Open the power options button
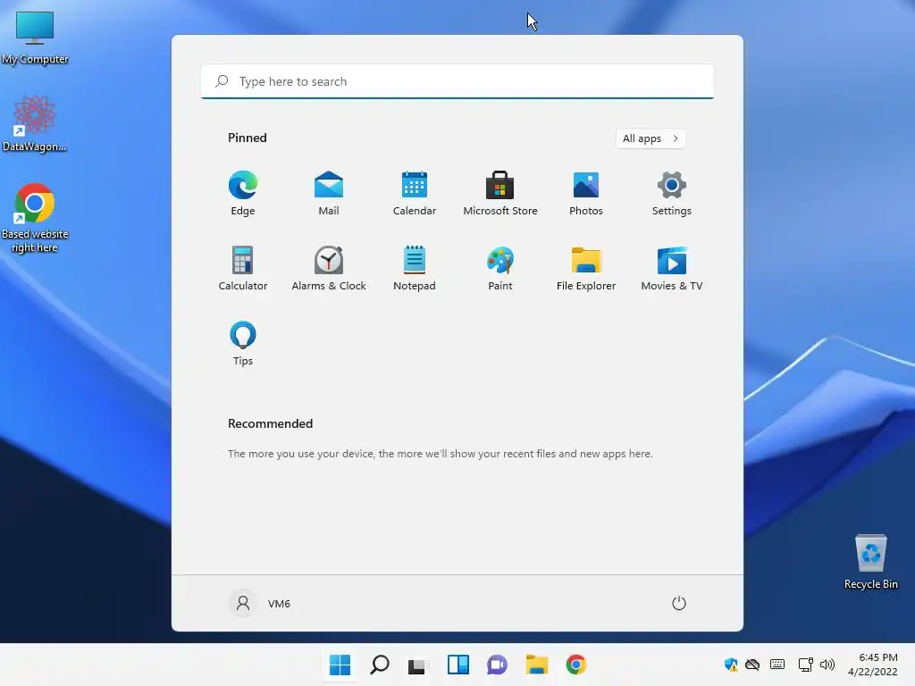Image resolution: width=915 pixels, height=686 pixels. pos(679,603)
